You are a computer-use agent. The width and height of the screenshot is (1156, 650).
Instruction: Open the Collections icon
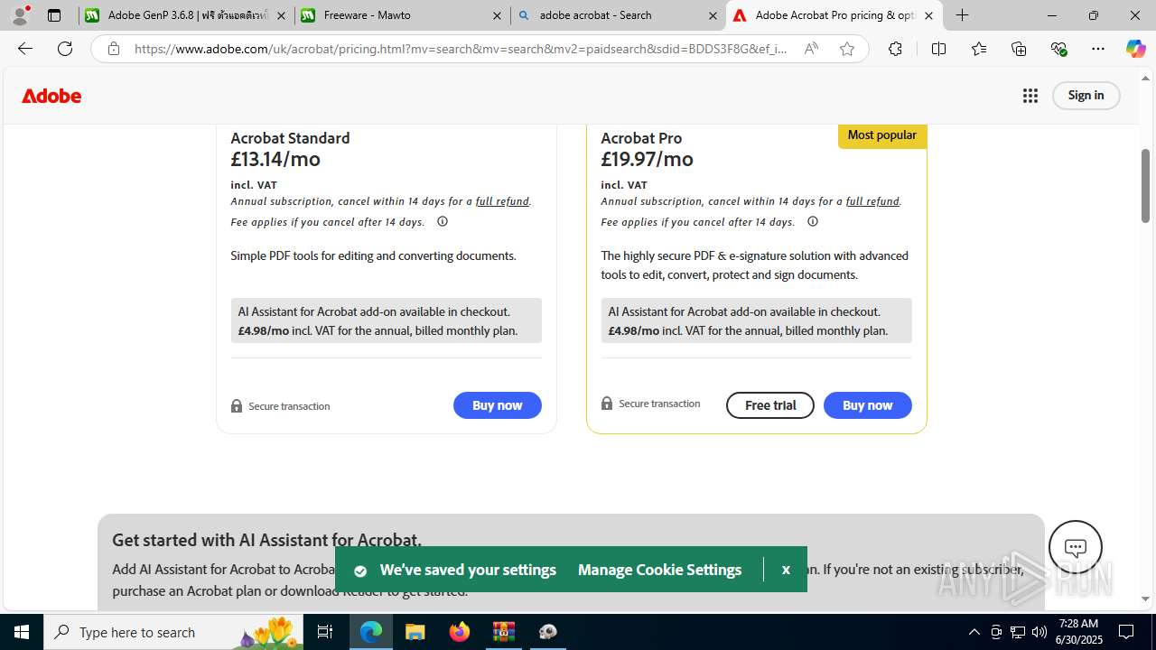[1019, 49]
